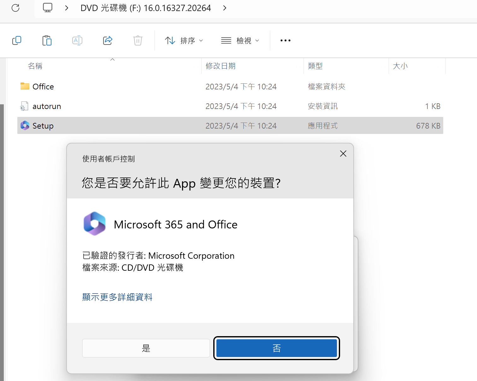Open the three-dot more options menu
Screen dimensions: 477x381
(285, 40)
